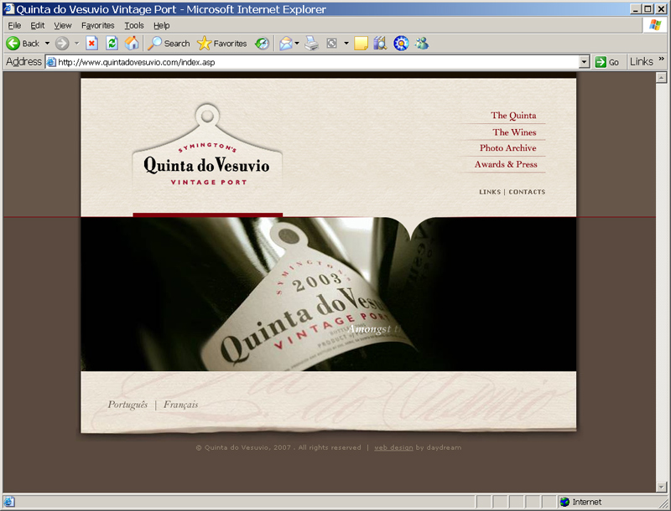Click the gray square icon beside Print
The width and height of the screenshot is (671, 511).
point(331,44)
